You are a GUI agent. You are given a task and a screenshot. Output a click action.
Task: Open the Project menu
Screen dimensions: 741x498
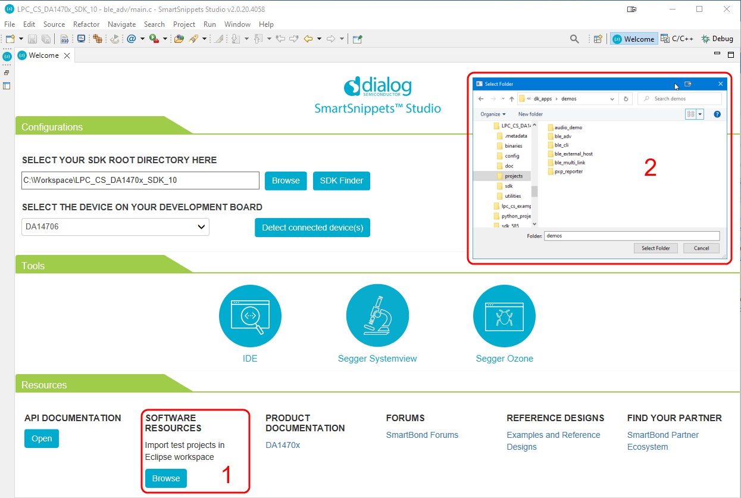(x=185, y=24)
